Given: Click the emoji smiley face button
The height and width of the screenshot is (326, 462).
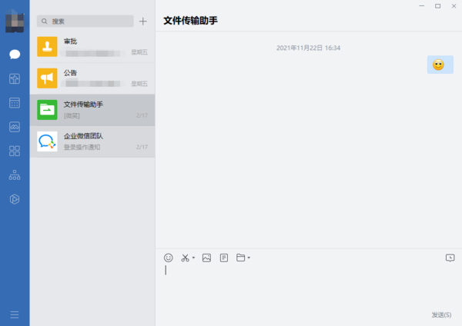Looking at the screenshot, I should 169,258.
